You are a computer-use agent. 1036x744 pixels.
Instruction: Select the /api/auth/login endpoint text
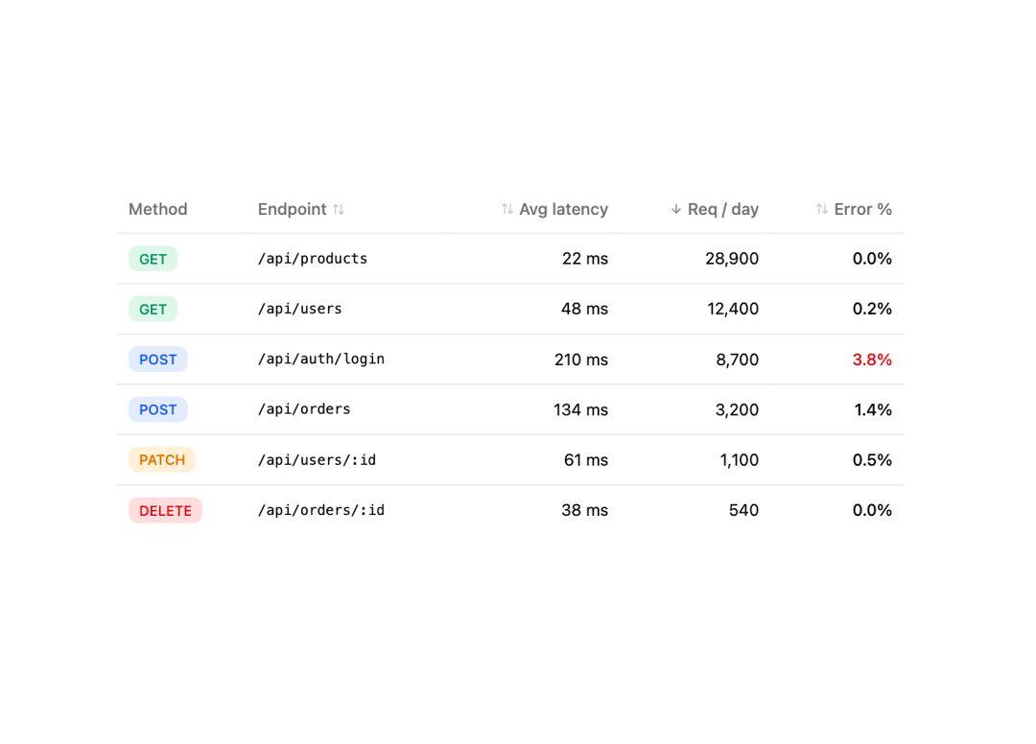click(x=321, y=360)
